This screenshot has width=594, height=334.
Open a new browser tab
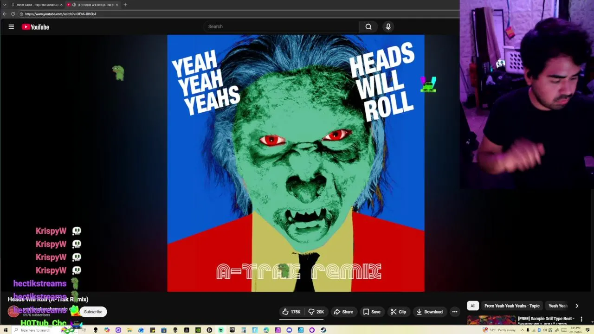click(125, 5)
